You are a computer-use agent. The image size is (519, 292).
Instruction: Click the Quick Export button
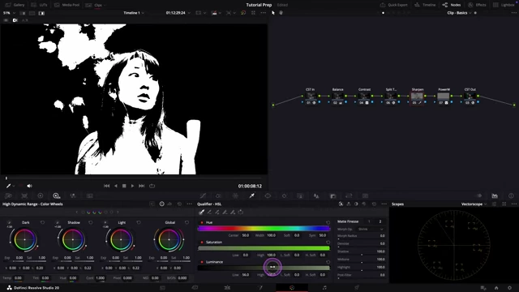(x=393, y=5)
